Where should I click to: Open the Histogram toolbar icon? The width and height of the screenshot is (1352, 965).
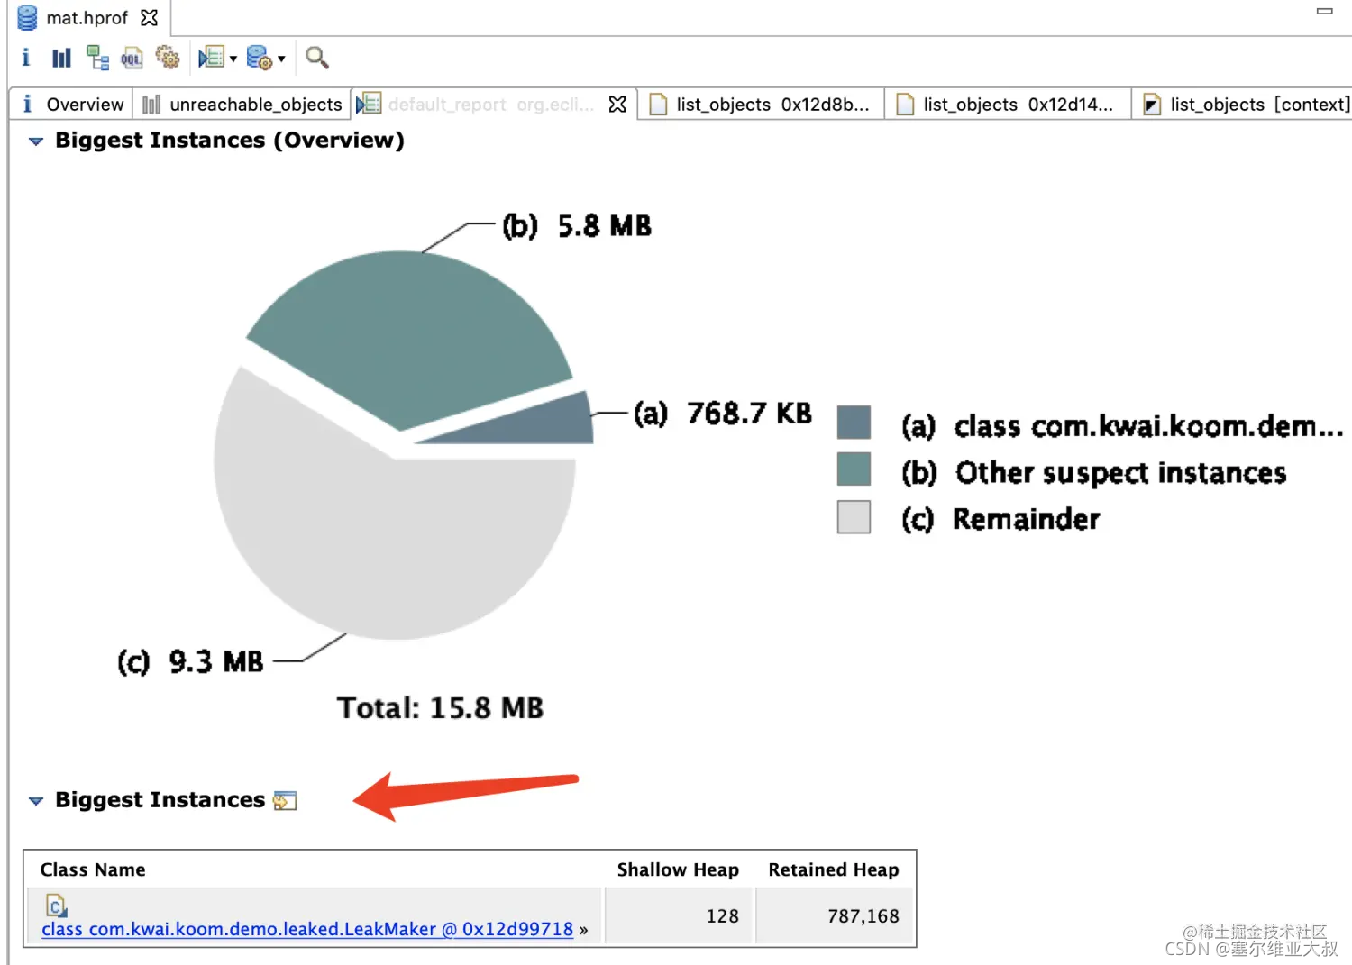[x=61, y=59]
